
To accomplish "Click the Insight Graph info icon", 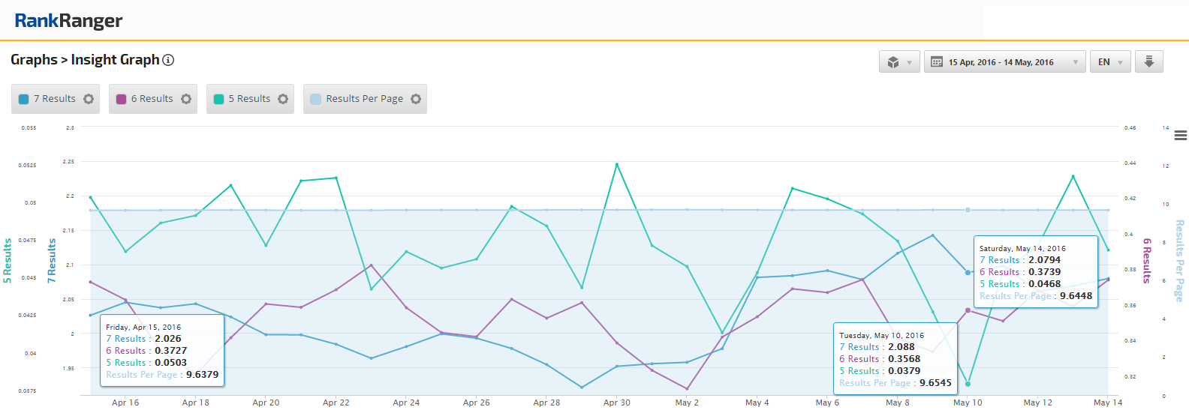I will point(168,60).
